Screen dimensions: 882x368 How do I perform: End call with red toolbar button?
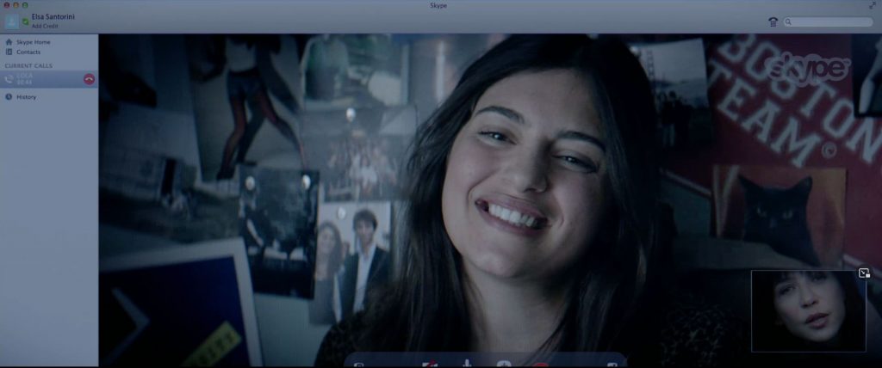click(x=541, y=364)
